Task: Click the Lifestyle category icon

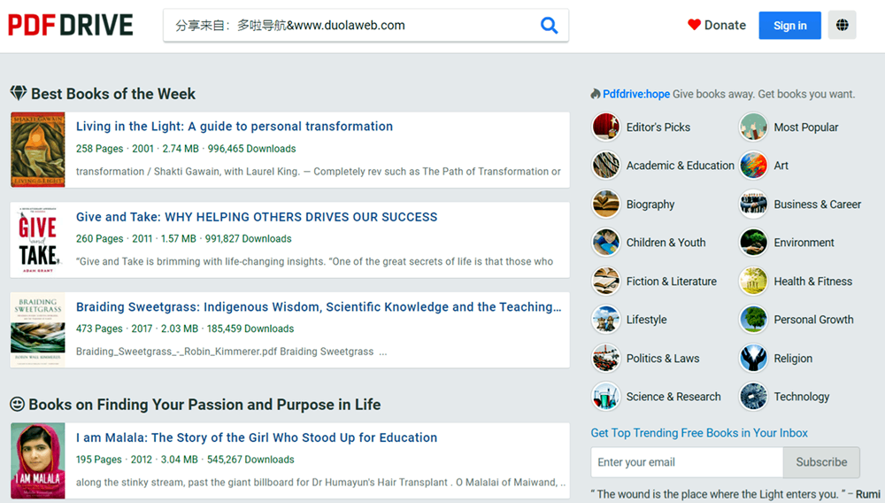Action: coord(605,320)
